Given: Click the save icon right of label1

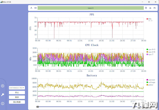Looking at the screenshot, I should tap(146, 8).
